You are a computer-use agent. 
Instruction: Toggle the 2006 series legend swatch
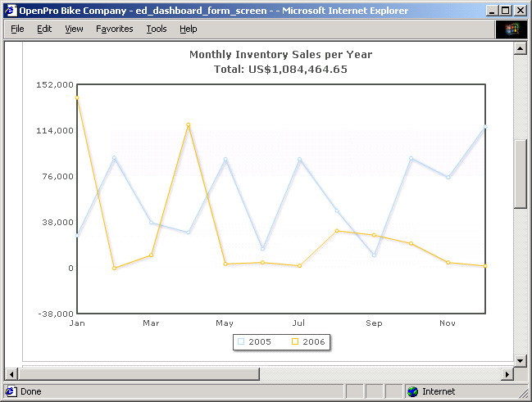294,341
